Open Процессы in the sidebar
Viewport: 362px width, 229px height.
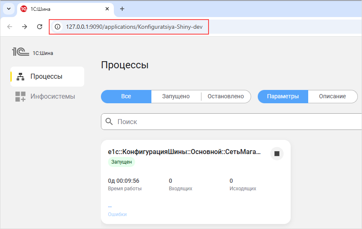[47, 77]
